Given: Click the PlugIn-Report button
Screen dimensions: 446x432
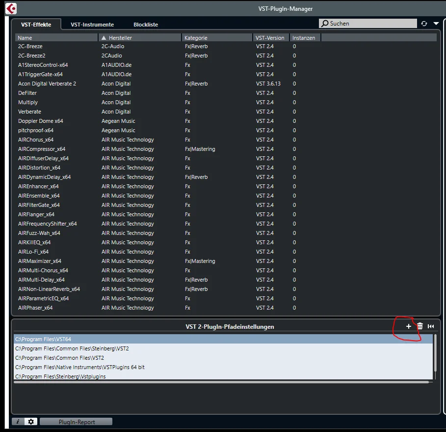Looking at the screenshot, I should click(x=76, y=422).
